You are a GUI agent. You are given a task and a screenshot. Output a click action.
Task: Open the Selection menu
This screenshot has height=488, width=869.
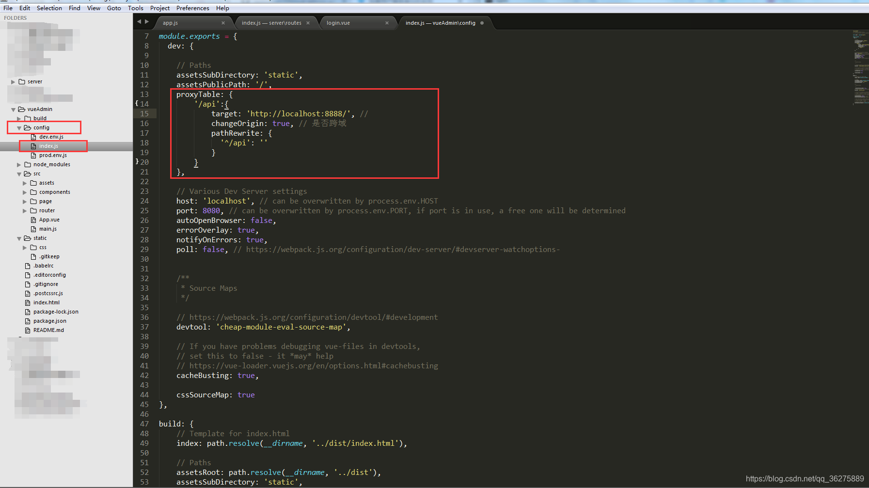[x=49, y=8]
